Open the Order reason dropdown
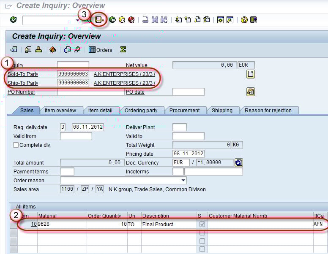 point(183,181)
